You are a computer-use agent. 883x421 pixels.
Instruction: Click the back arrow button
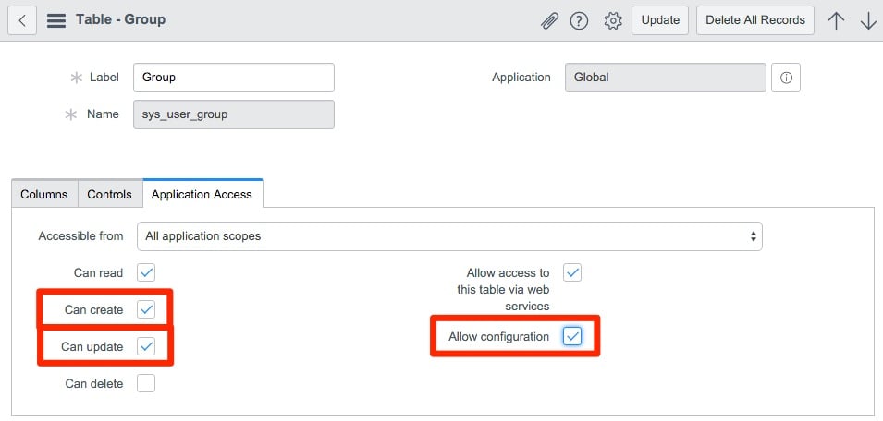click(x=21, y=19)
